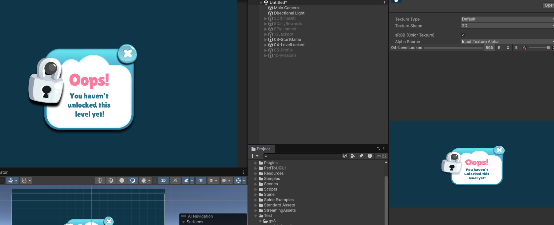Select Main Camera in the hierarchy

286,8
